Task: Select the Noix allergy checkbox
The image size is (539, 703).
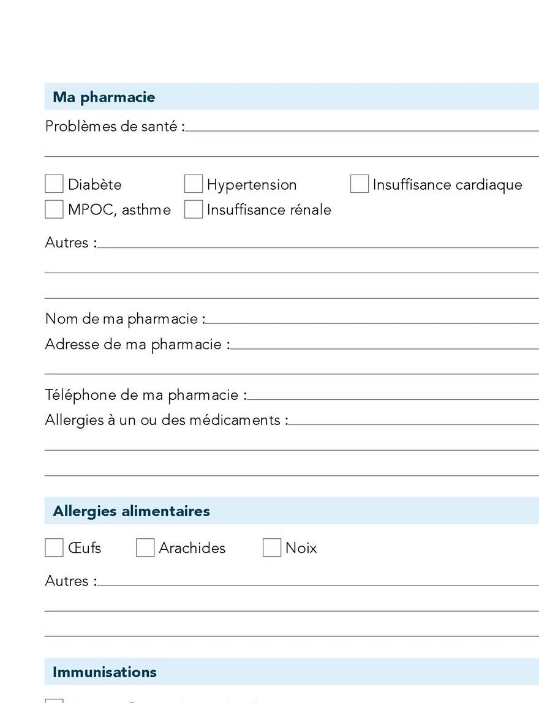Action: tap(272, 547)
